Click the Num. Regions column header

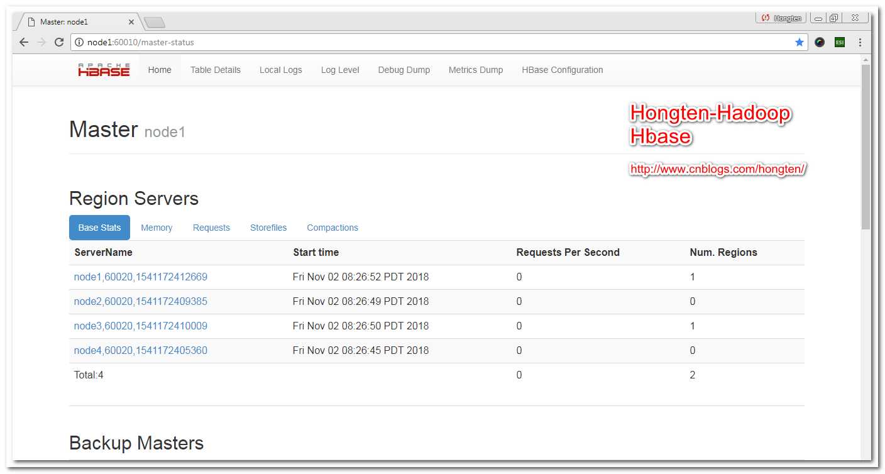(x=723, y=252)
